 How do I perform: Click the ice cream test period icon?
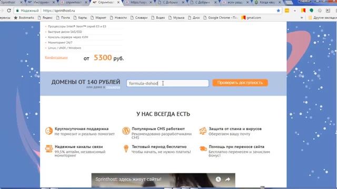click(126, 149)
